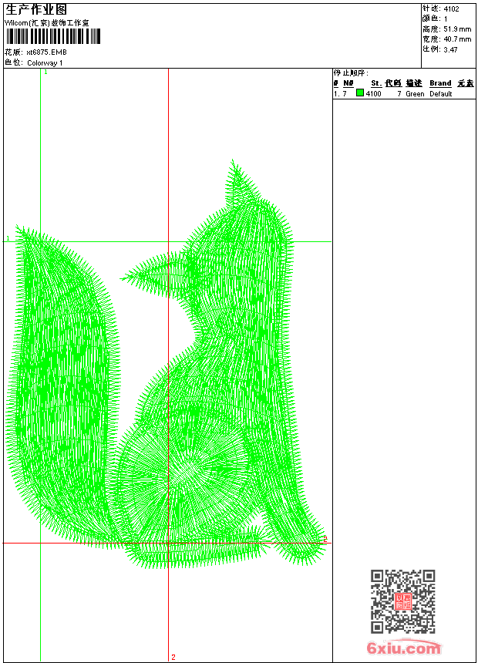This screenshot has height=663, width=478.
Task: Click the N# column header
Action: click(348, 83)
